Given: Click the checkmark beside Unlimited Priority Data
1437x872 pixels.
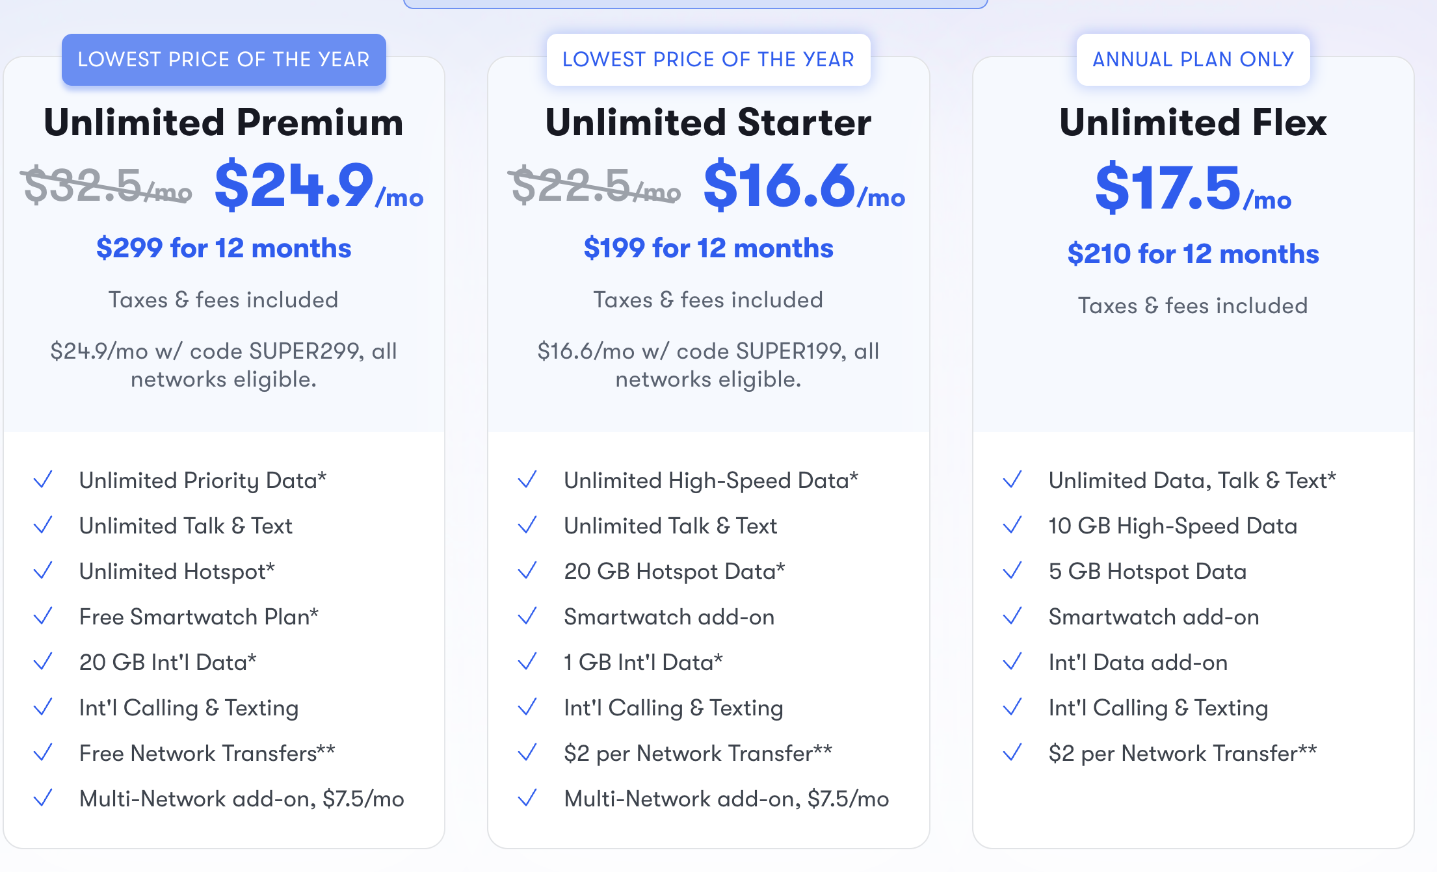Looking at the screenshot, I should (43, 480).
